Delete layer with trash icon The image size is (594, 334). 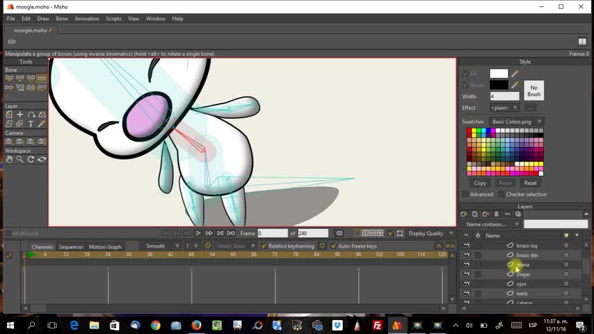496,214
